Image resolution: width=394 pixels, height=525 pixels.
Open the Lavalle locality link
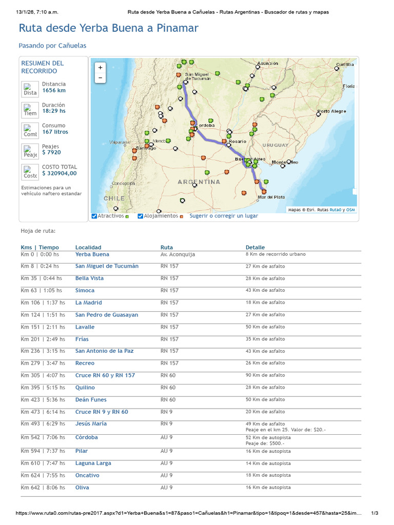85,327
